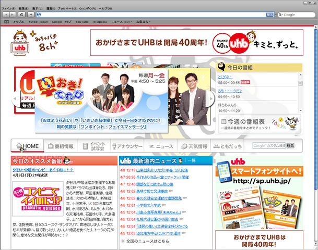This screenshot has height=250, width=318.
Task: Select the アナウンサー navigation tab
Action: 127,146
